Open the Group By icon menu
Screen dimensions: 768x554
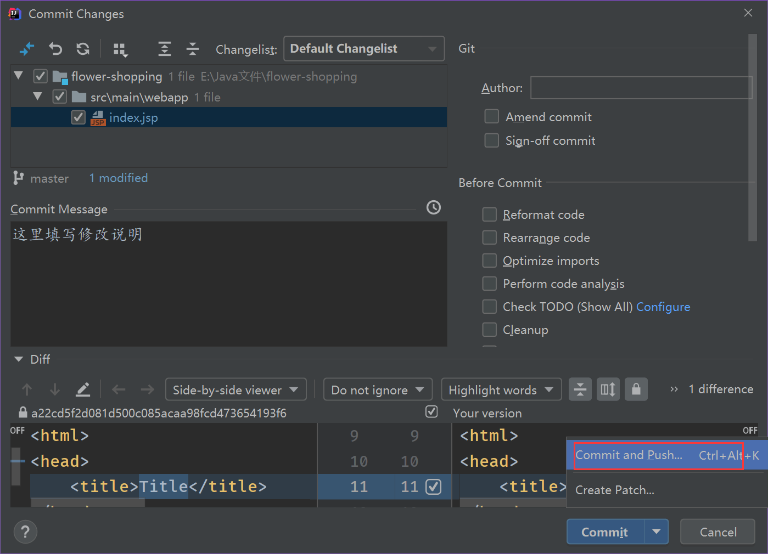coord(120,50)
